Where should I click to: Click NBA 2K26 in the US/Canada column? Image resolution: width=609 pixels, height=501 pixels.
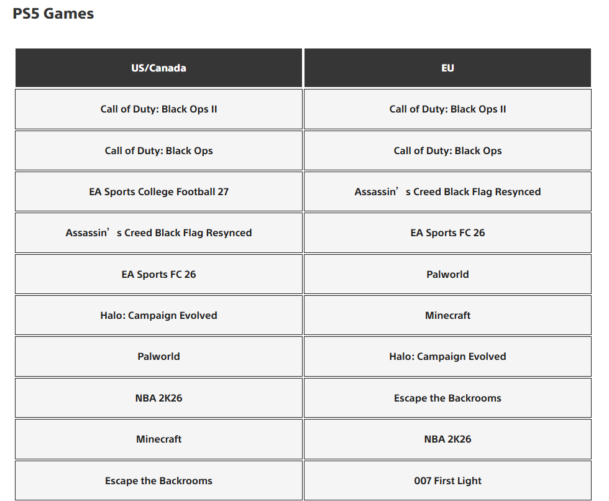click(x=158, y=398)
